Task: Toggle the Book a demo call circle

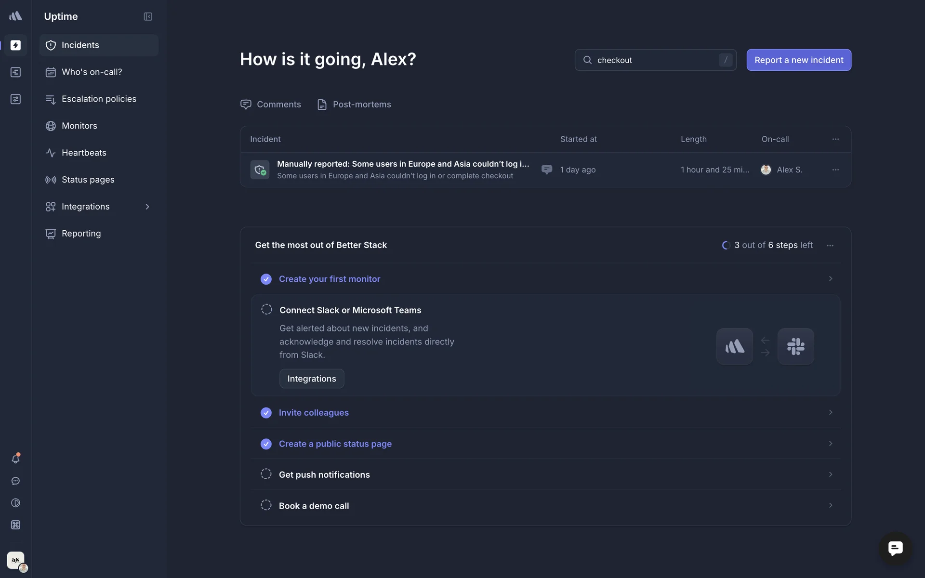Action: pyautogui.click(x=266, y=505)
